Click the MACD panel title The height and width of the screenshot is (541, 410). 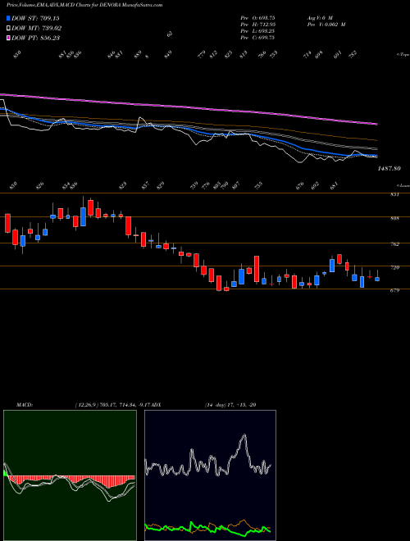click(x=24, y=405)
